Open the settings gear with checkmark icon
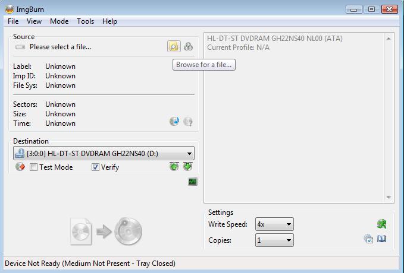 [368, 239]
